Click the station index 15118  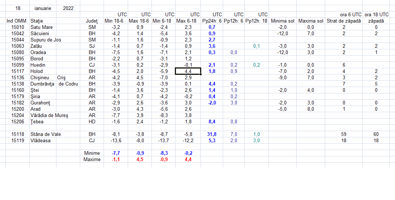coord(18,134)
